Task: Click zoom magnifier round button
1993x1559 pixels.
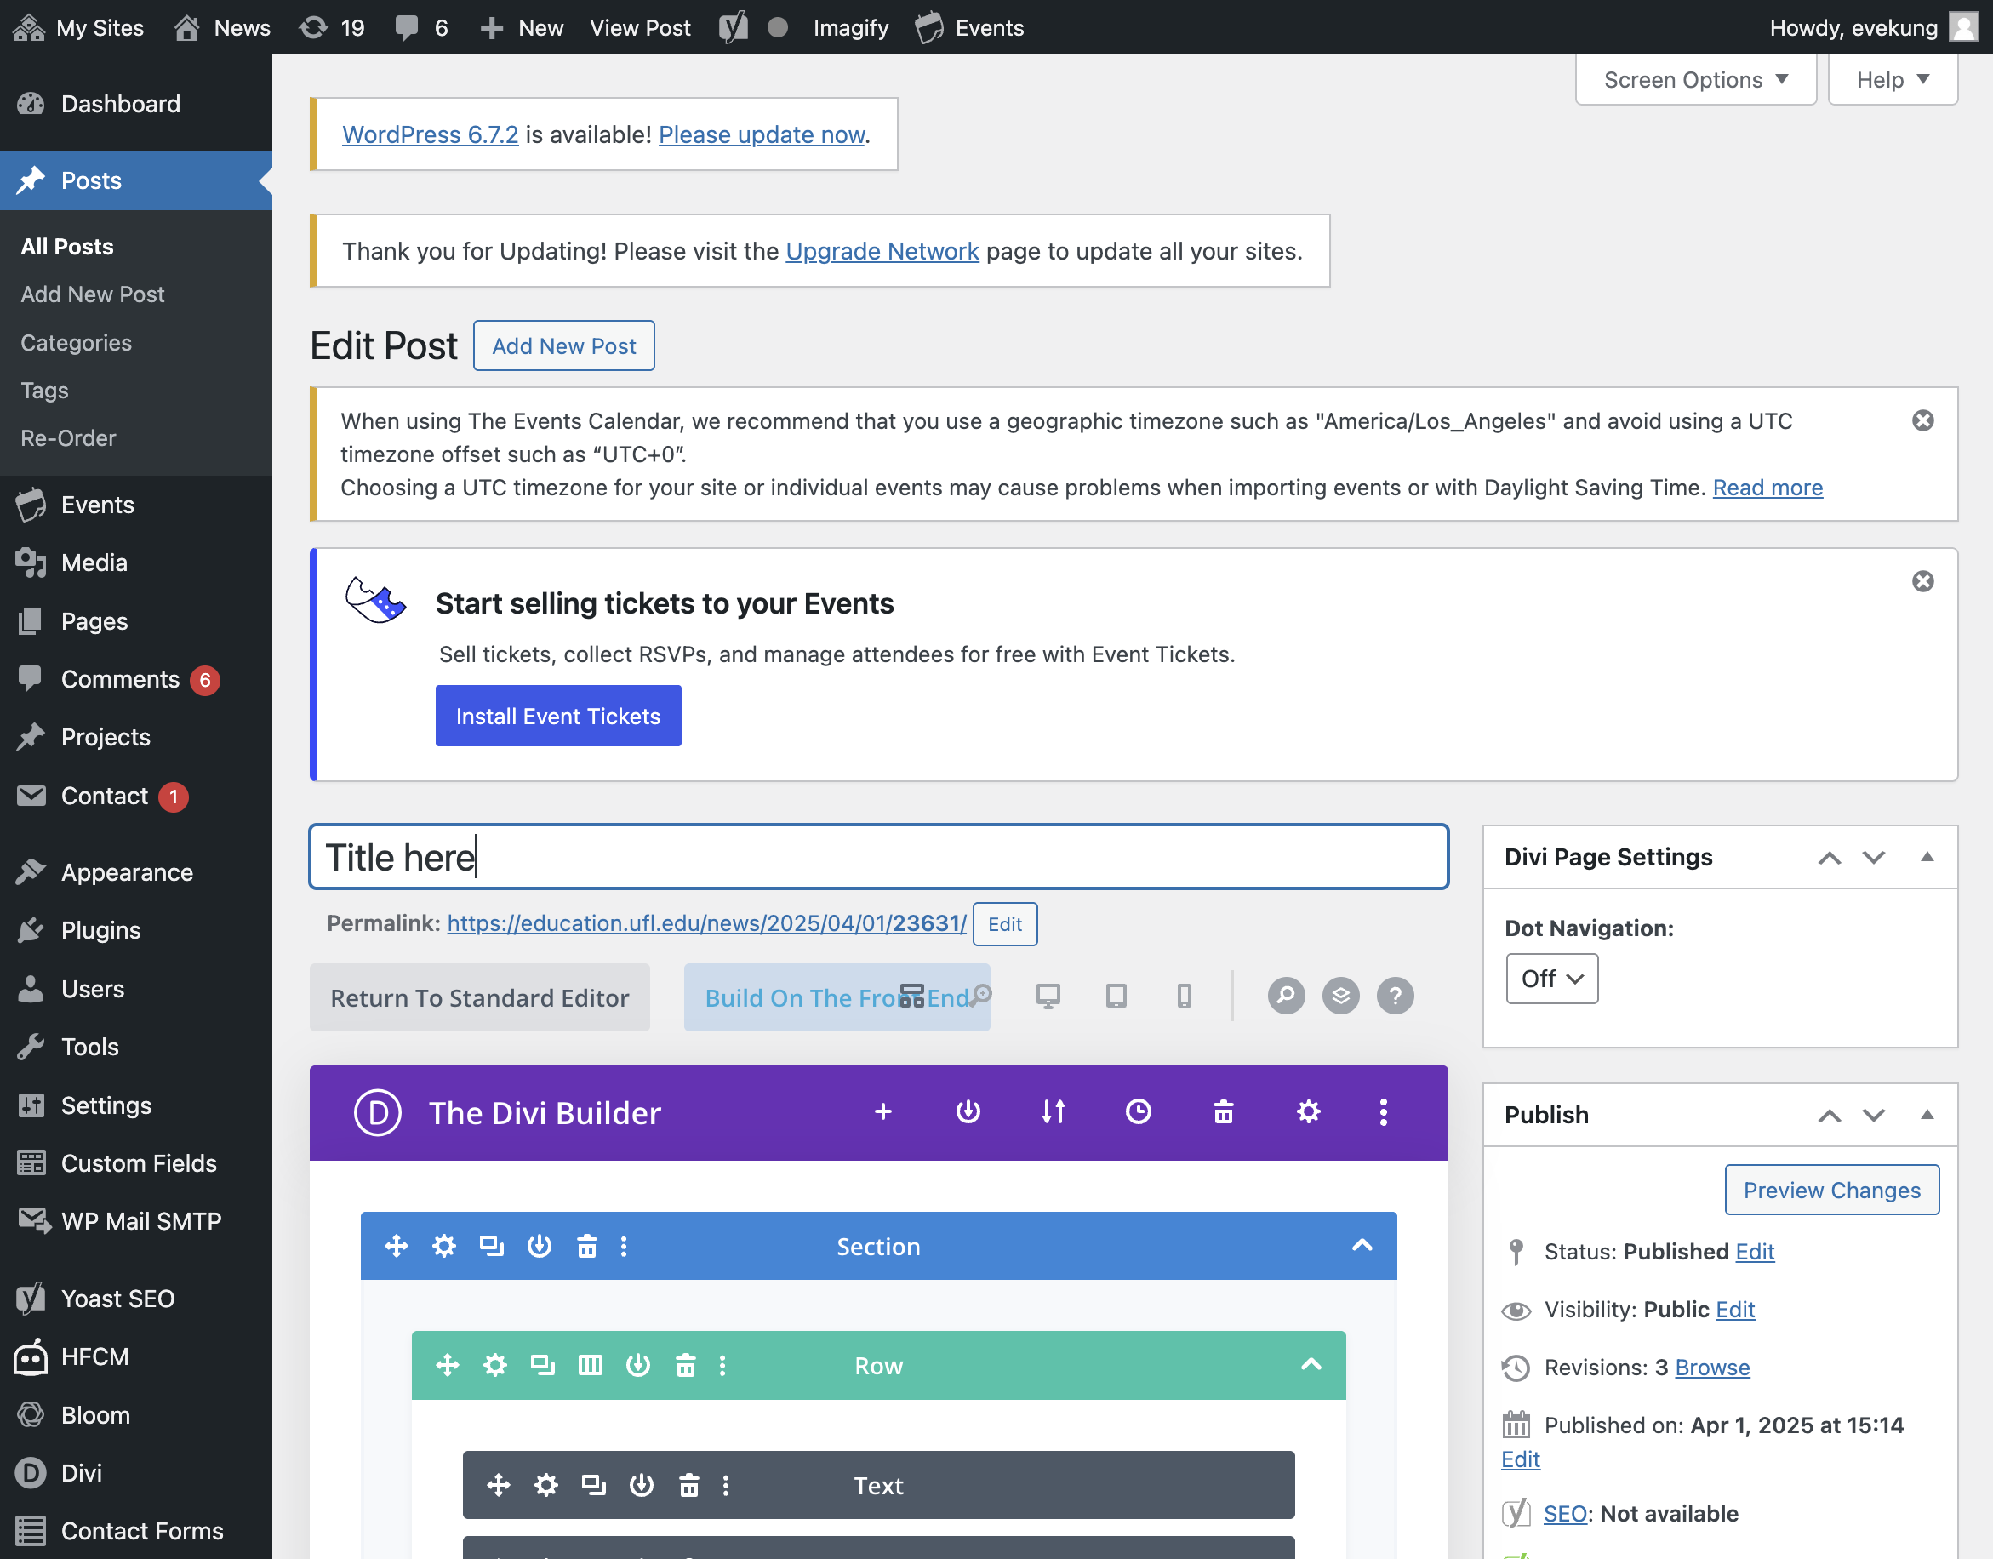Action: pos(1286,996)
